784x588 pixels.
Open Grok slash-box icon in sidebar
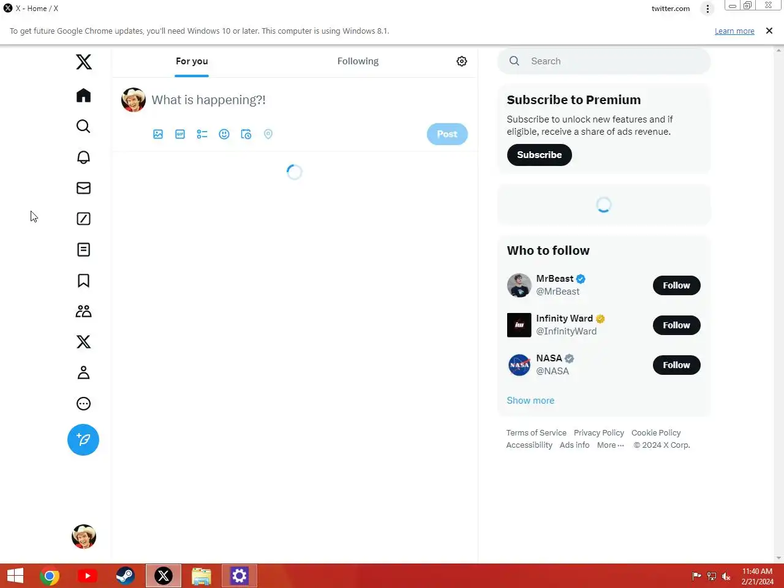click(83, 219)
